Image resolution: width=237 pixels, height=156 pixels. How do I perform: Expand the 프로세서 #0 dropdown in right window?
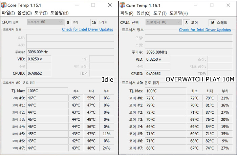pos(164,22)
